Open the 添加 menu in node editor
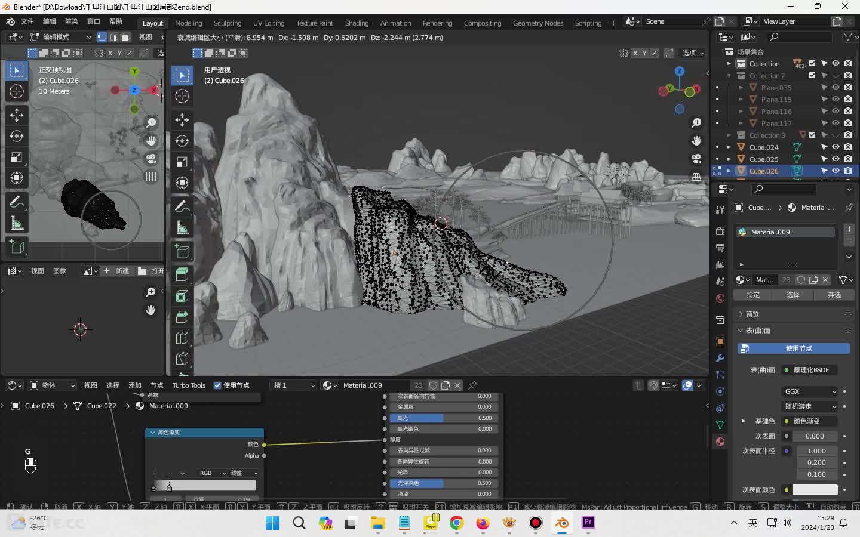This screenshot has height=537, width=860. (135, 385)
